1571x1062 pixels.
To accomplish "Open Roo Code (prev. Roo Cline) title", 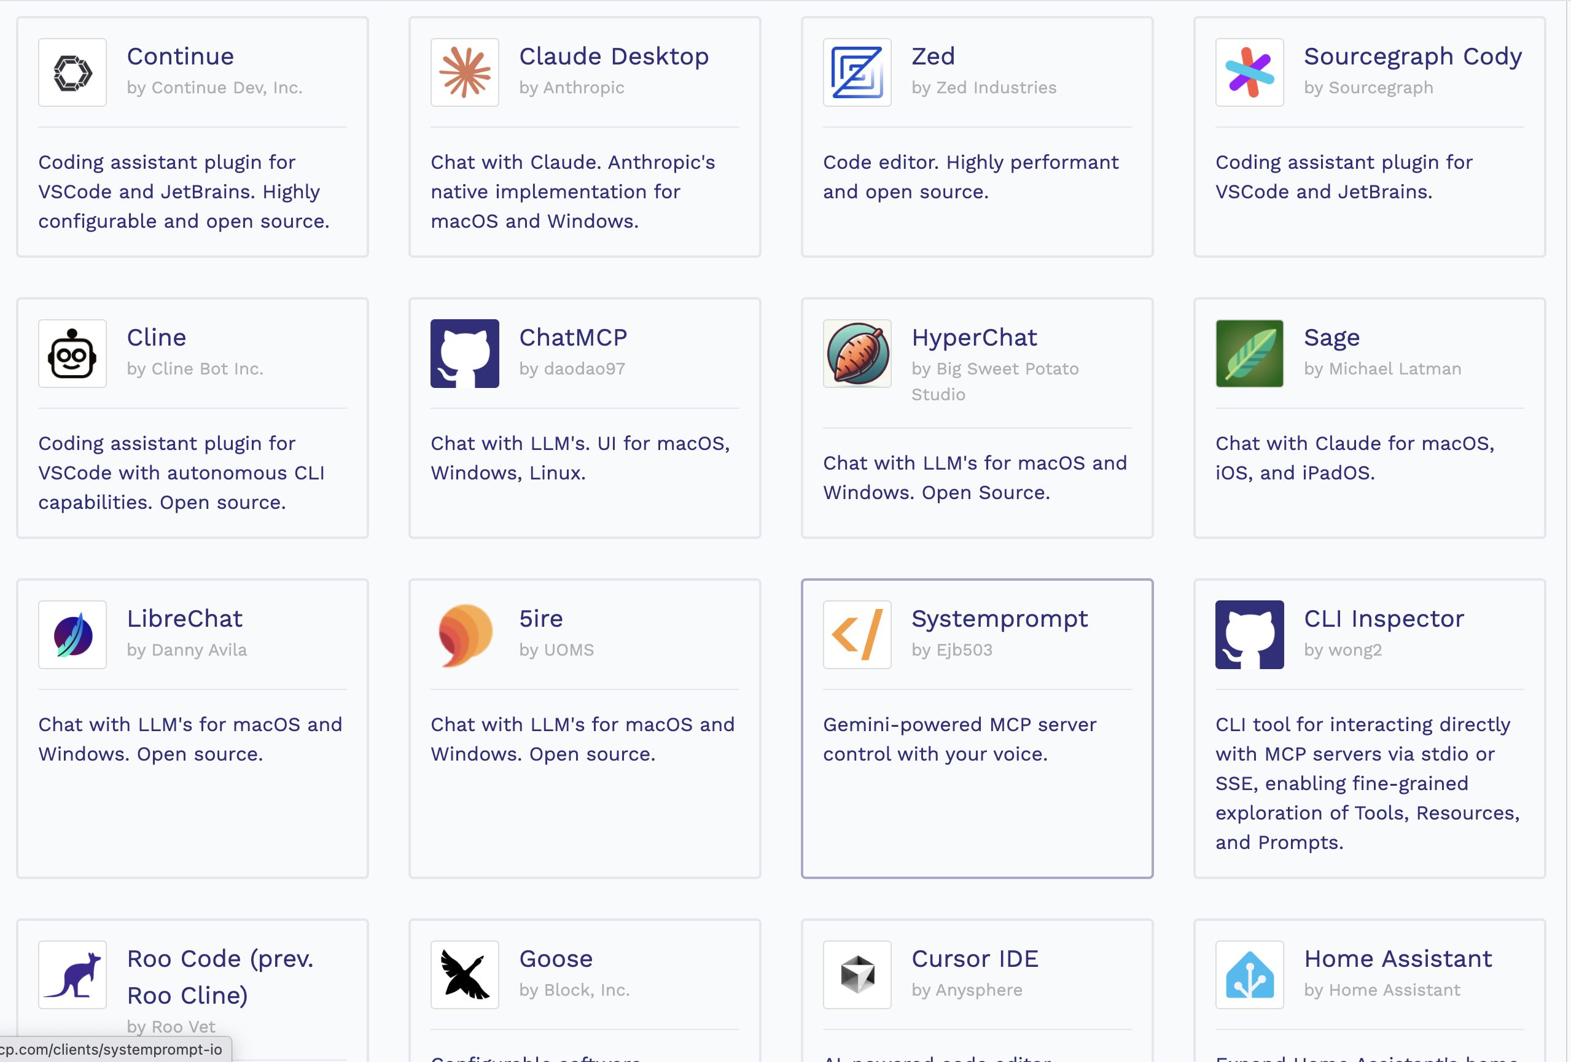I will click(x=220, y=977).
